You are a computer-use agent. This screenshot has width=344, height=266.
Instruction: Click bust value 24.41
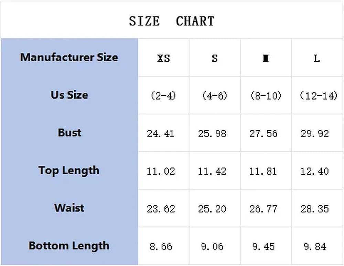coord(160,134)
